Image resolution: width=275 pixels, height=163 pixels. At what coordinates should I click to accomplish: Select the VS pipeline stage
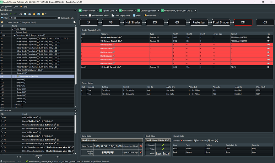pos(111,22)
